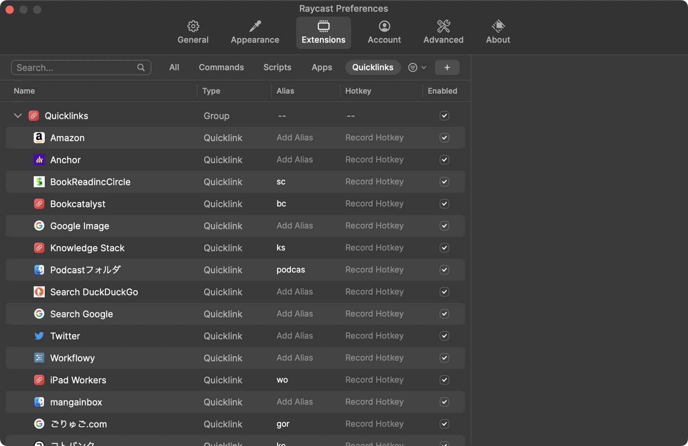Sort the list by Name column header
The width and height of the screenshot is (688, 446).
(x=24, y=91)
